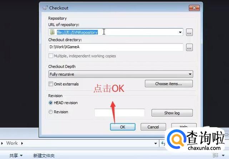The image size is (229, 159).
Task: Click the OK button
Action: (x=123, y=127)
